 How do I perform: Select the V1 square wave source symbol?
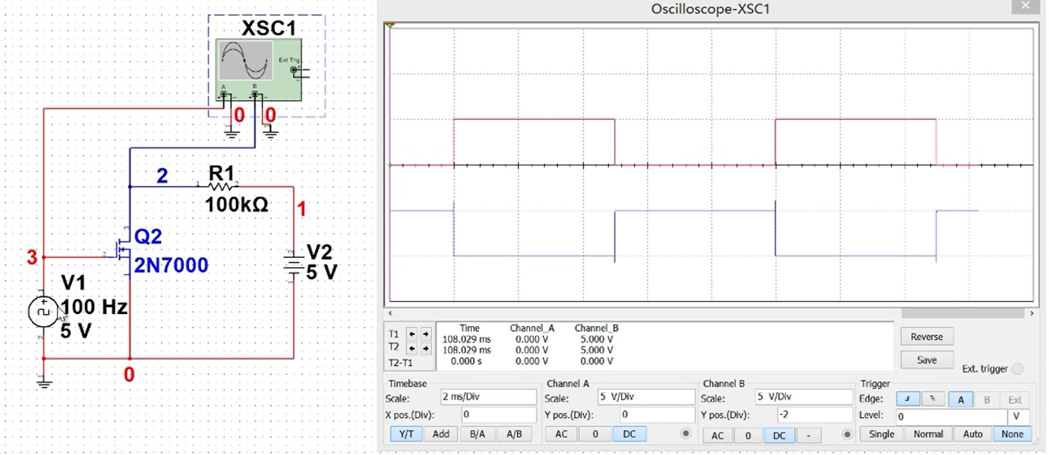tap(43, 311)
